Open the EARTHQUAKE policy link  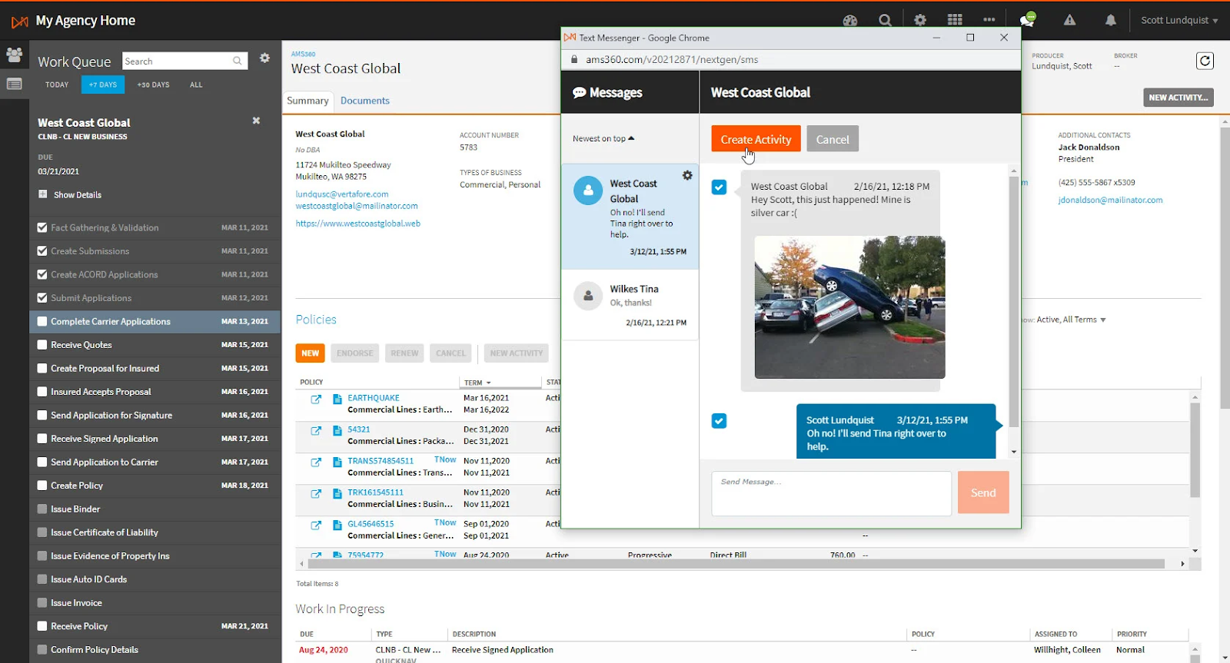[374, 398]
